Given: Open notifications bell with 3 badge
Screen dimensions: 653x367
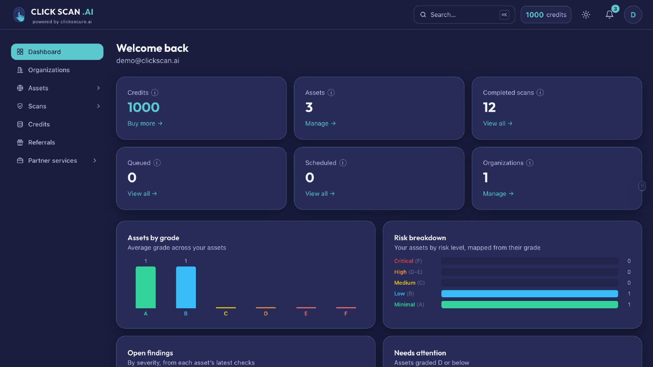Looking at the screenshot, I should tap(609, 15).
